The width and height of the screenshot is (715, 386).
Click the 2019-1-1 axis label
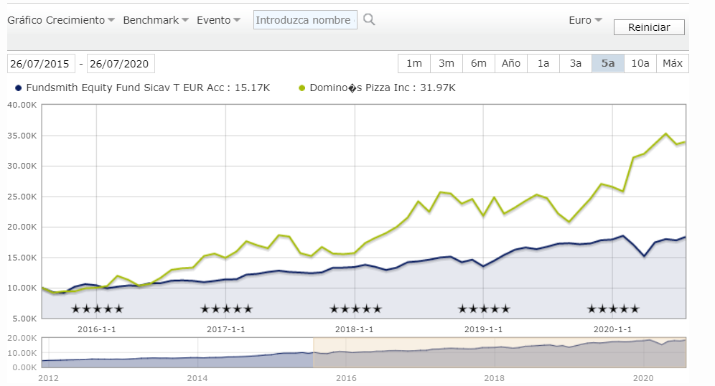pyautogui.click(x=483, y=329)
